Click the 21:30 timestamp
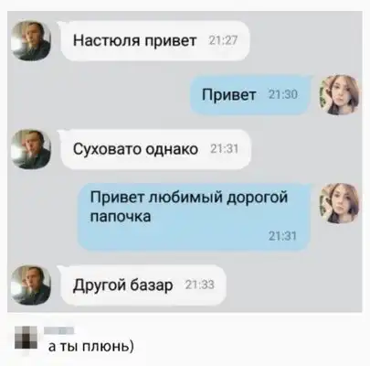The width and height of the screenshot is (370, 366). [x=283, y=94]
